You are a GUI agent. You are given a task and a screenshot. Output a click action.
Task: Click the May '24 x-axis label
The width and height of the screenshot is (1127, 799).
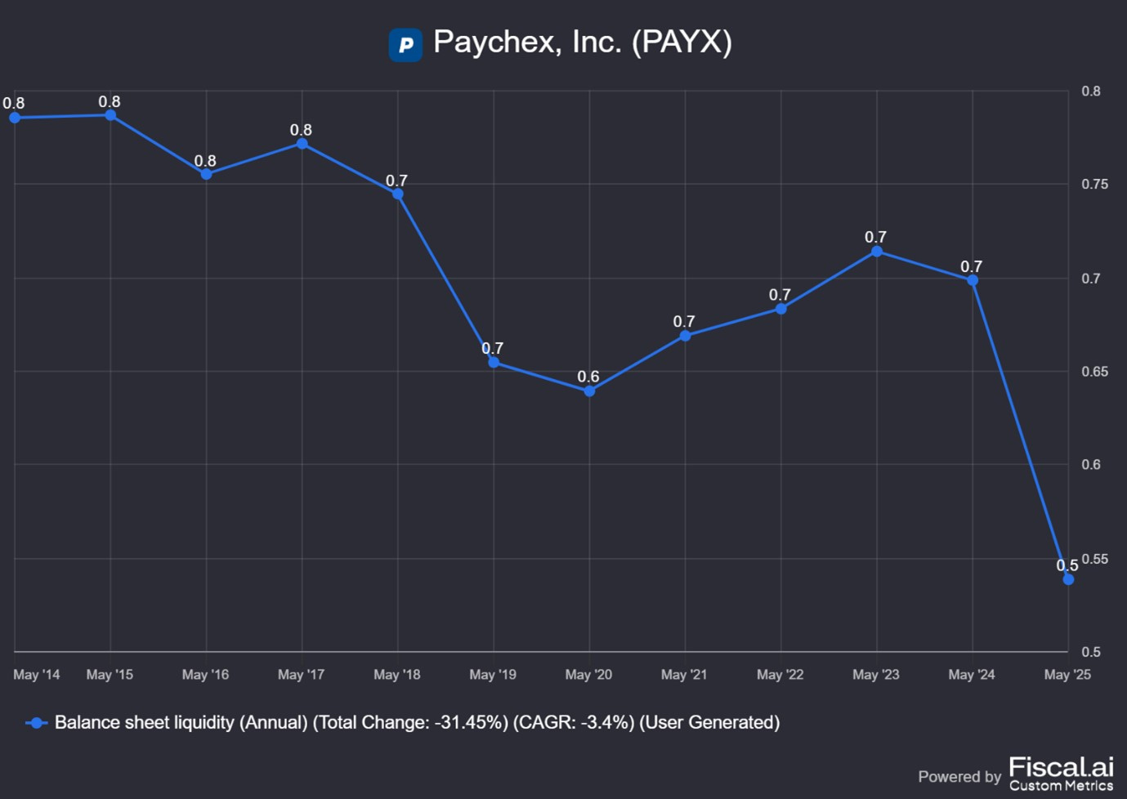(x=972, y=675)
